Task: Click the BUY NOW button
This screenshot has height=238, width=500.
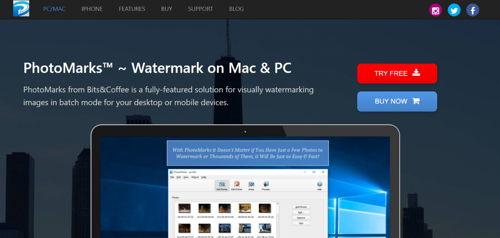Action: click(x=397, y=101)
